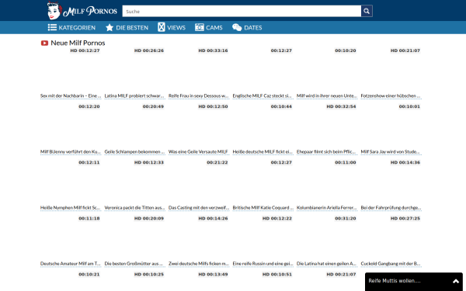
Task: Click the duration label "00:21:22"
Action: [217, 162]
